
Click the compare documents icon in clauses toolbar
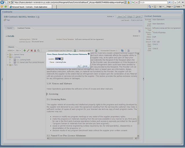point(122,51)
